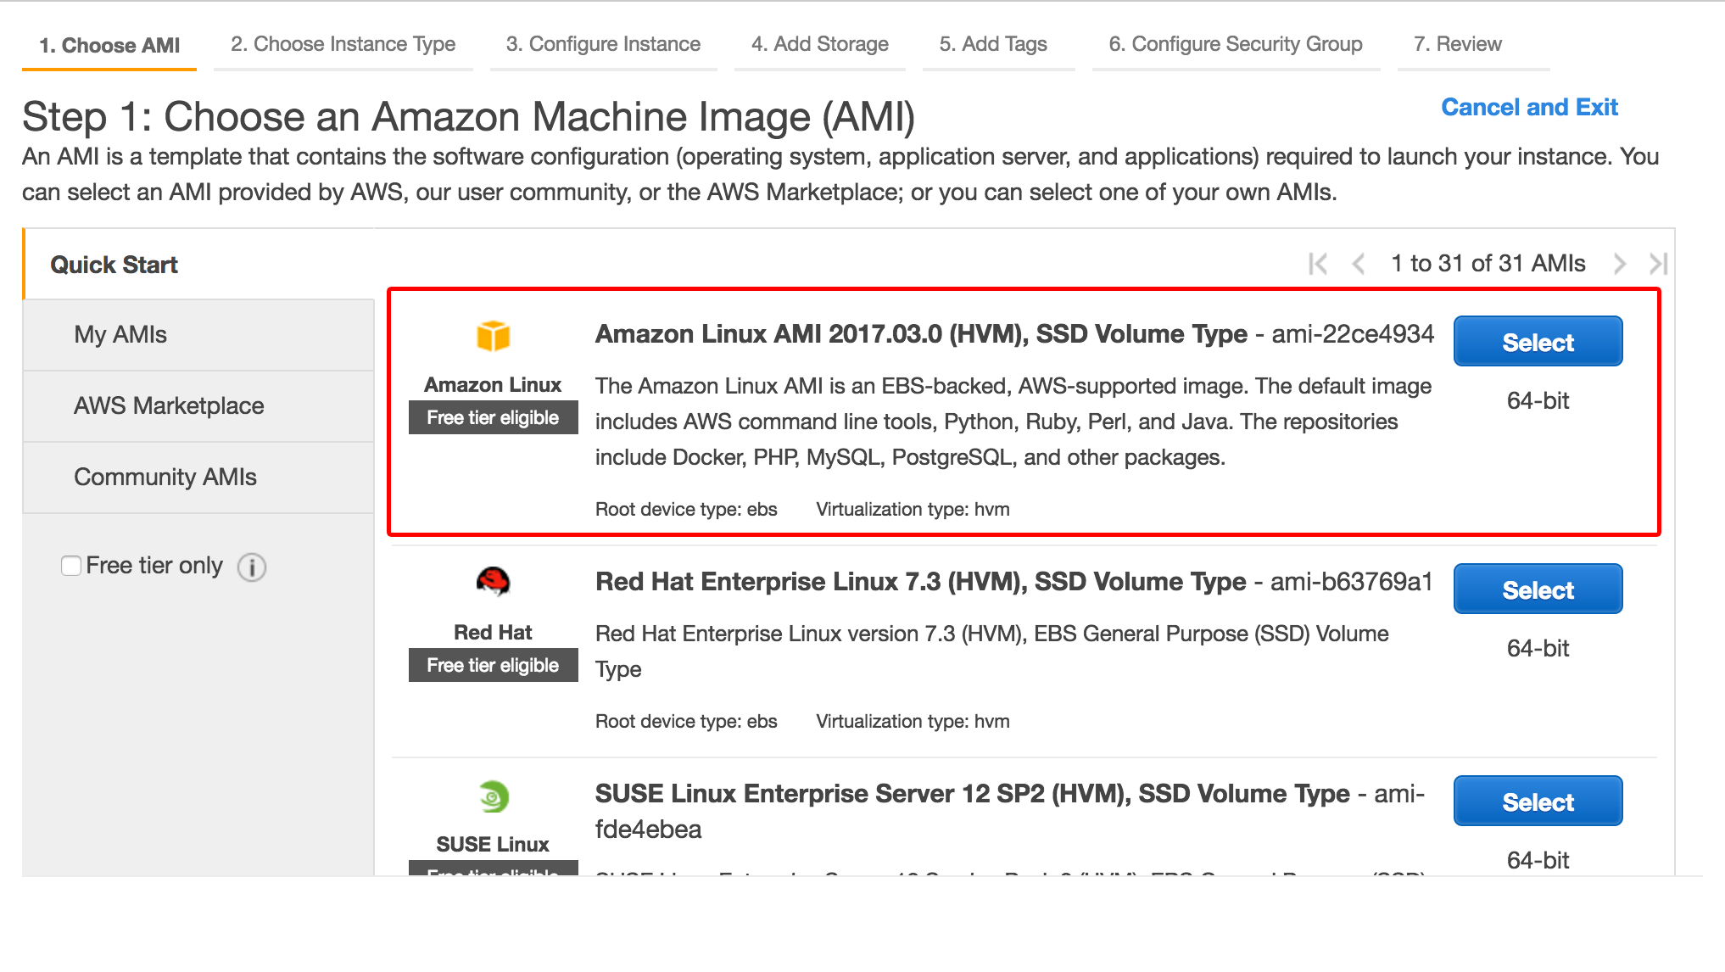The height and width of the screenshot is (972, 1725).
Task: Expand the AWS Marketplace section
Action: (x=167, y=405)
